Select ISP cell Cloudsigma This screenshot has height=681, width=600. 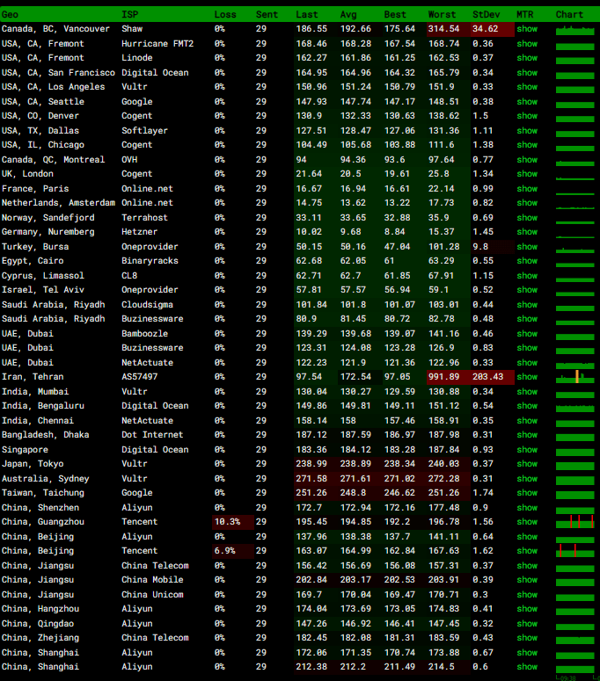click(147, 305)
